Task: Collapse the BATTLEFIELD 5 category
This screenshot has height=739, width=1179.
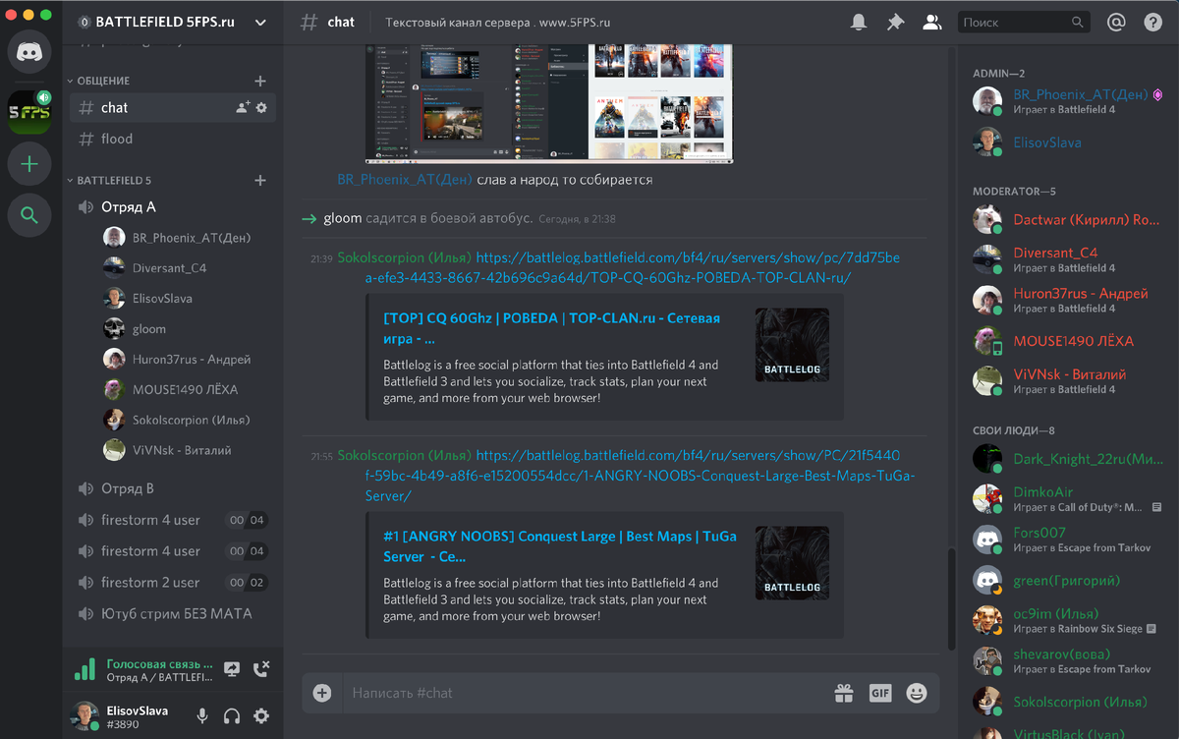Action: click(108, 181)
